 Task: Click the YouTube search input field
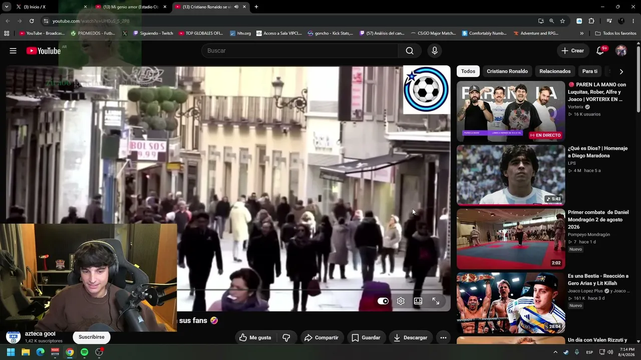tap(299, 50)
